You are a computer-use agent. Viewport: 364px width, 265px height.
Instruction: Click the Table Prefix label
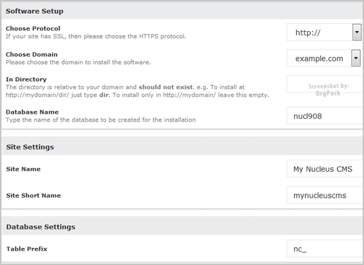click(26, 248)
